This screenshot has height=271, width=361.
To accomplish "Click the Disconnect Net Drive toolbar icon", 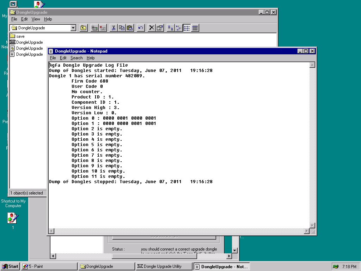I will [x=103, y=28].
